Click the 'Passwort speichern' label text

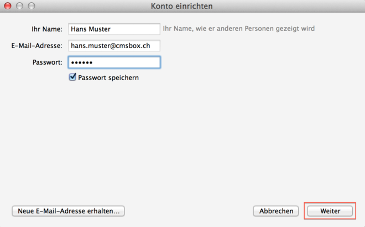tap(108, 78)
